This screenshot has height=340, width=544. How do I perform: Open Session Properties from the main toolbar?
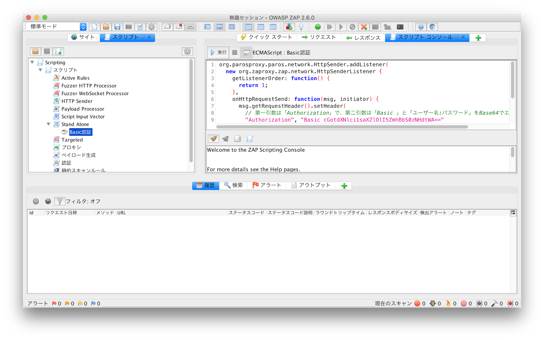click(x=140, y=27)
